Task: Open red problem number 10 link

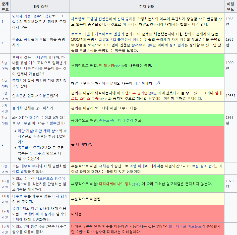Action: [4, 181]
